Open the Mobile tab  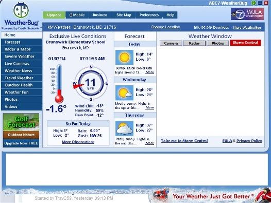(x=77, y=15)
